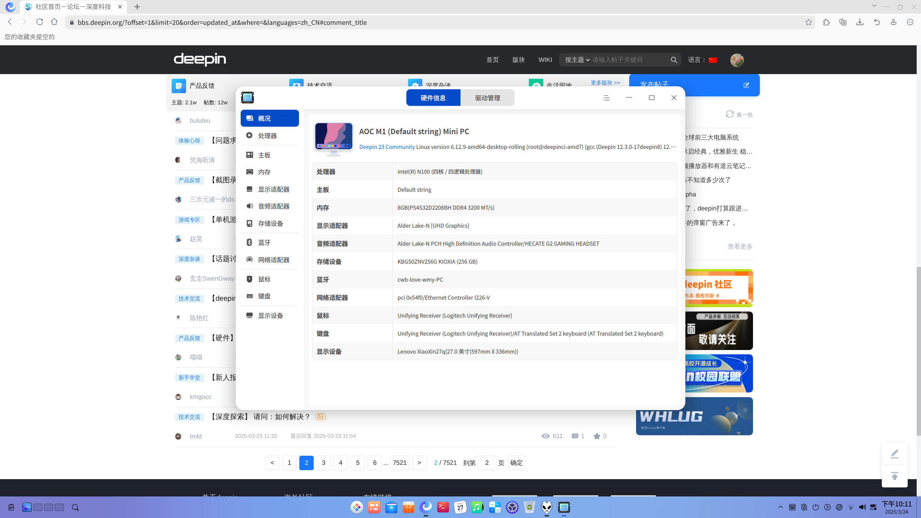Open 显示设备 in the sidebar
The image size is (921, 518).
[269, 315]
